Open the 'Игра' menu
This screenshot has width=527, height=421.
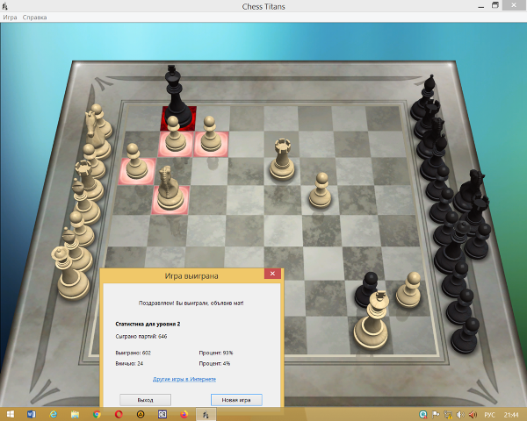[10, 18]
